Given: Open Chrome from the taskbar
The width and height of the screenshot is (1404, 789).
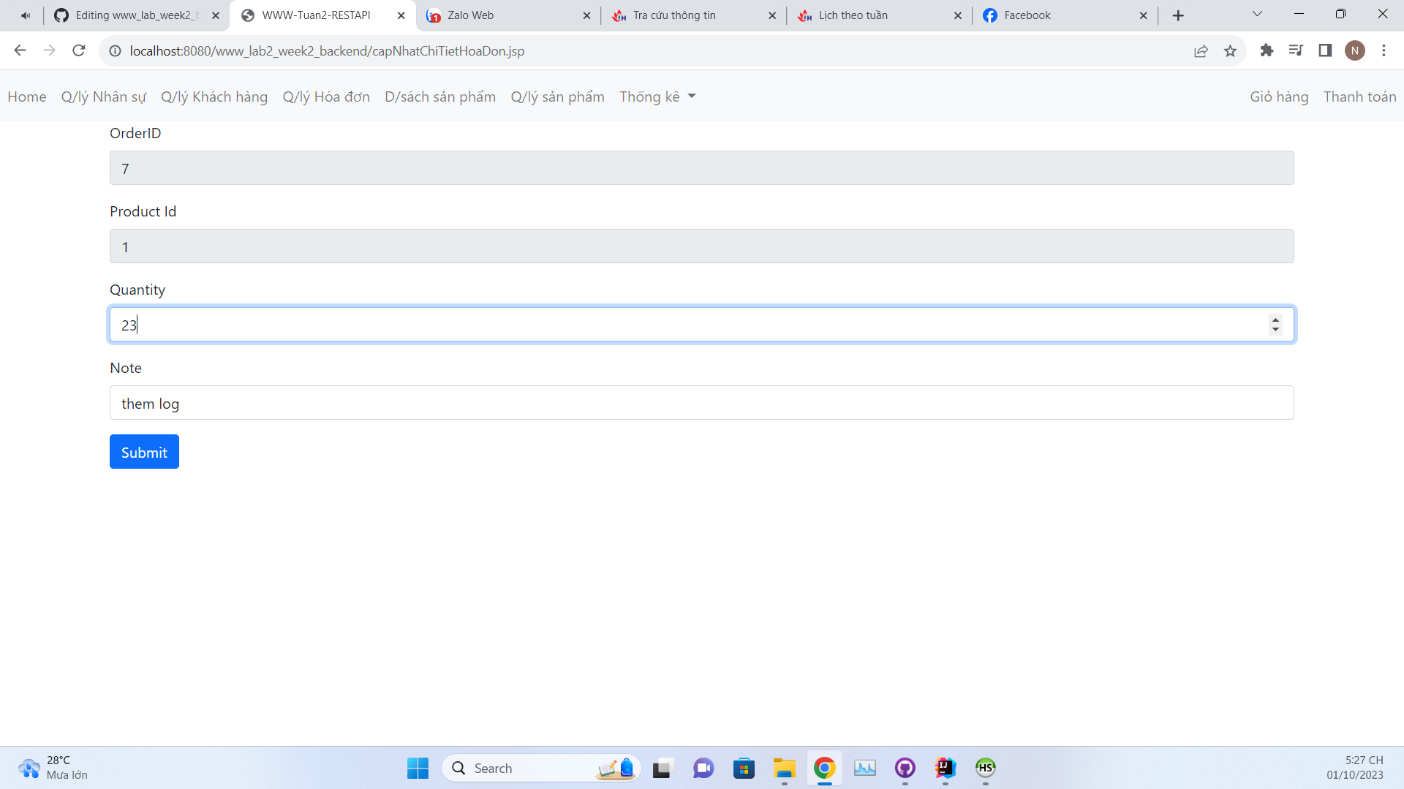Looking at the screenshot, I should coord(825,769).
